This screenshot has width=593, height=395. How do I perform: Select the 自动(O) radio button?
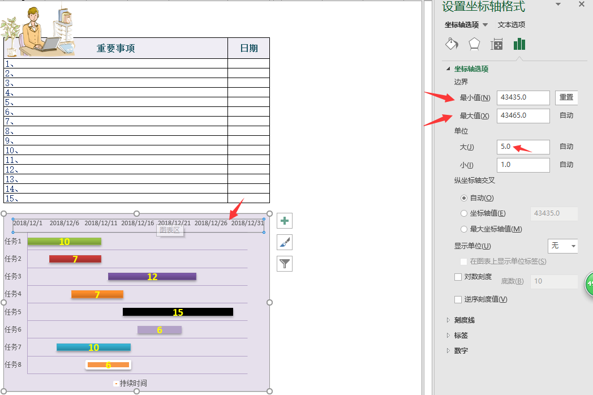pyautogui.click(x=464, y=198)
